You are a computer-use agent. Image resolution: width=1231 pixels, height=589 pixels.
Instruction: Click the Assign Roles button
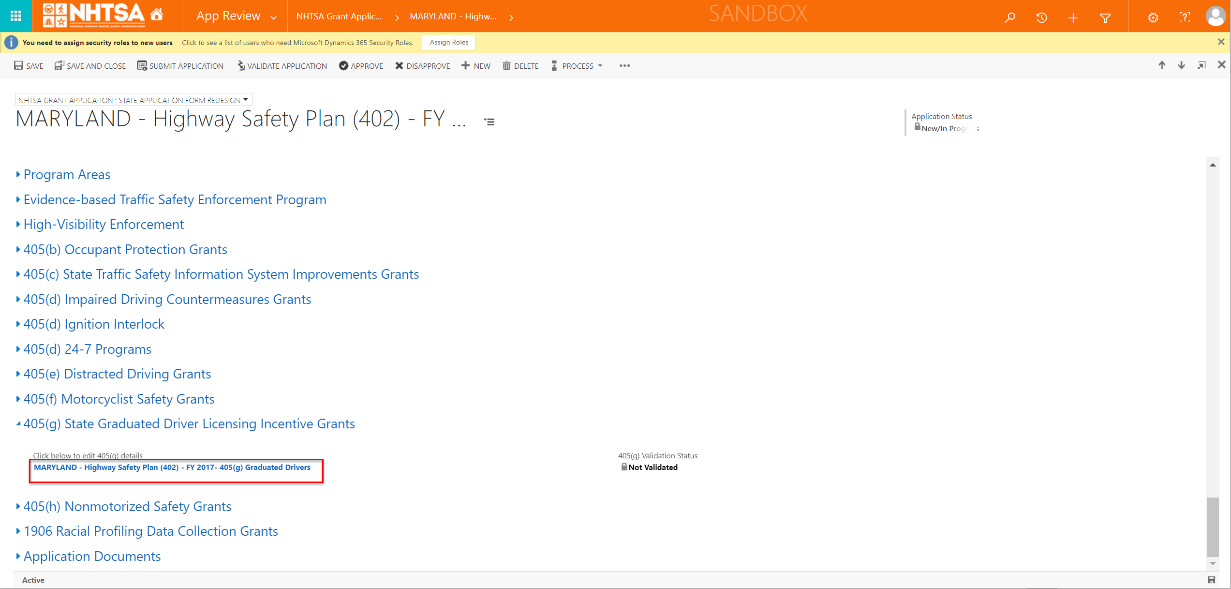(x=448, y=43)
